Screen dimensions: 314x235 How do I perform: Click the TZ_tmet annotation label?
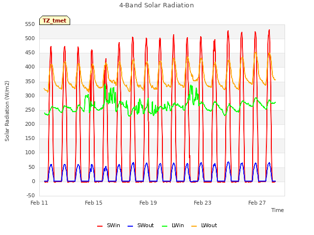[x=54, y=21]
